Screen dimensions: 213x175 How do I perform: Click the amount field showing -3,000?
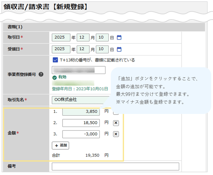tap(81, 134)
